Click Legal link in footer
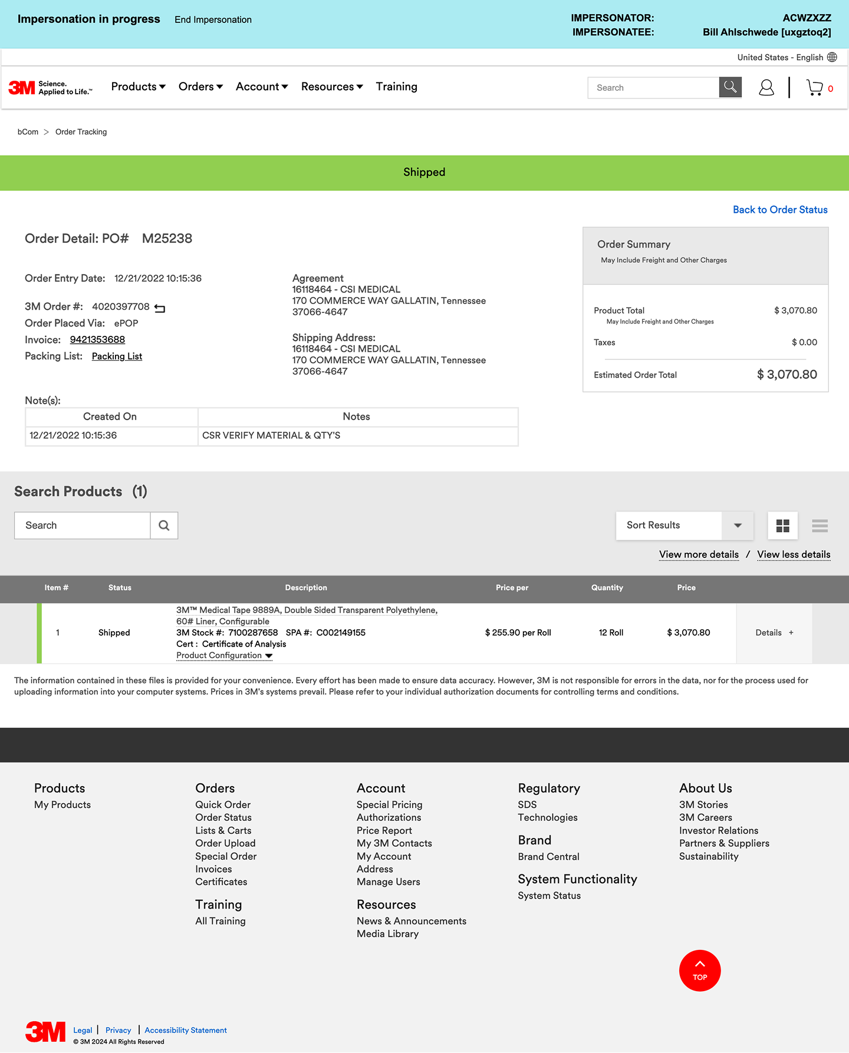 [83, 1031]
